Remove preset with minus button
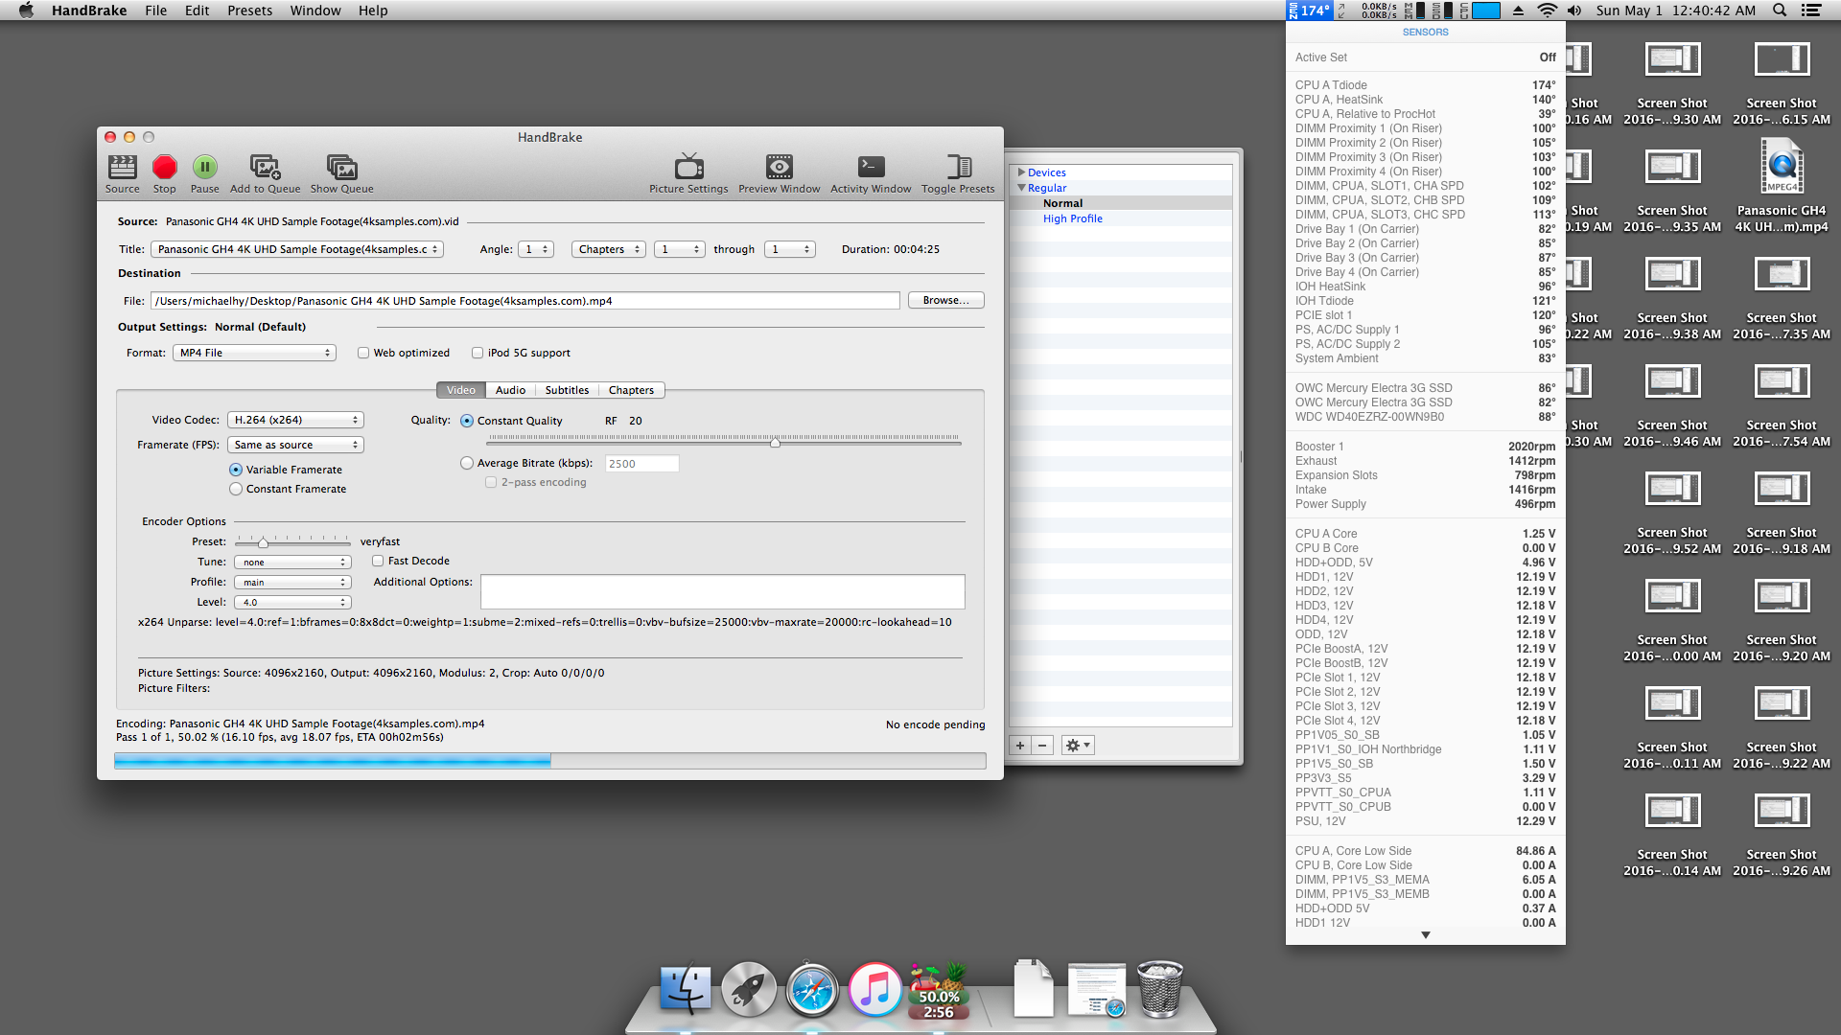Viewport: 1841px width, 1035px height. (x=1042, y=746)
